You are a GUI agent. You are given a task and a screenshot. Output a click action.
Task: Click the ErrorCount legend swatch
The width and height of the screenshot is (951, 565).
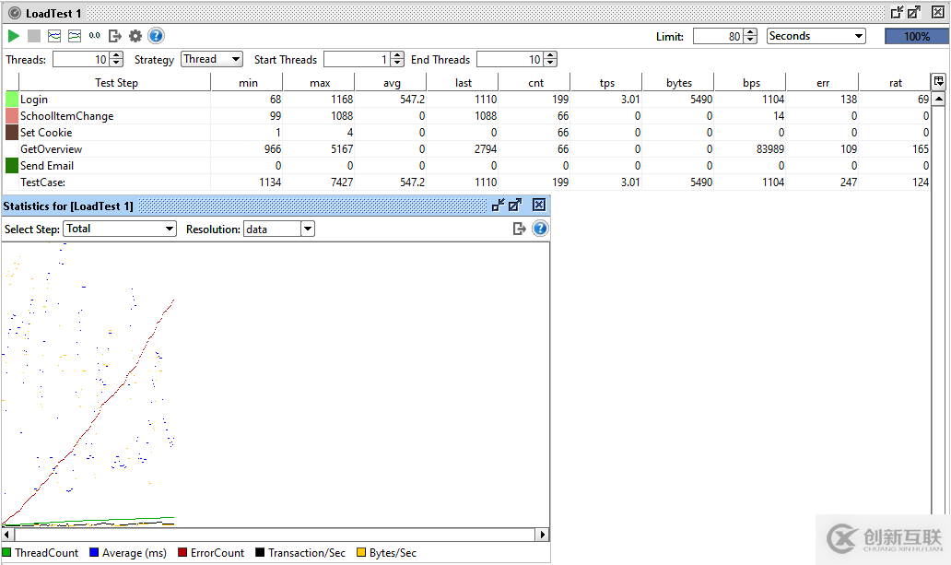click(182, 552)
